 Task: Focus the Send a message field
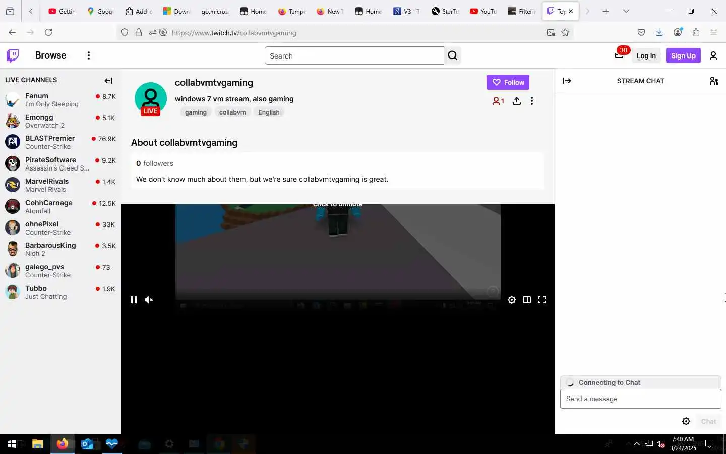pos(640,399)
